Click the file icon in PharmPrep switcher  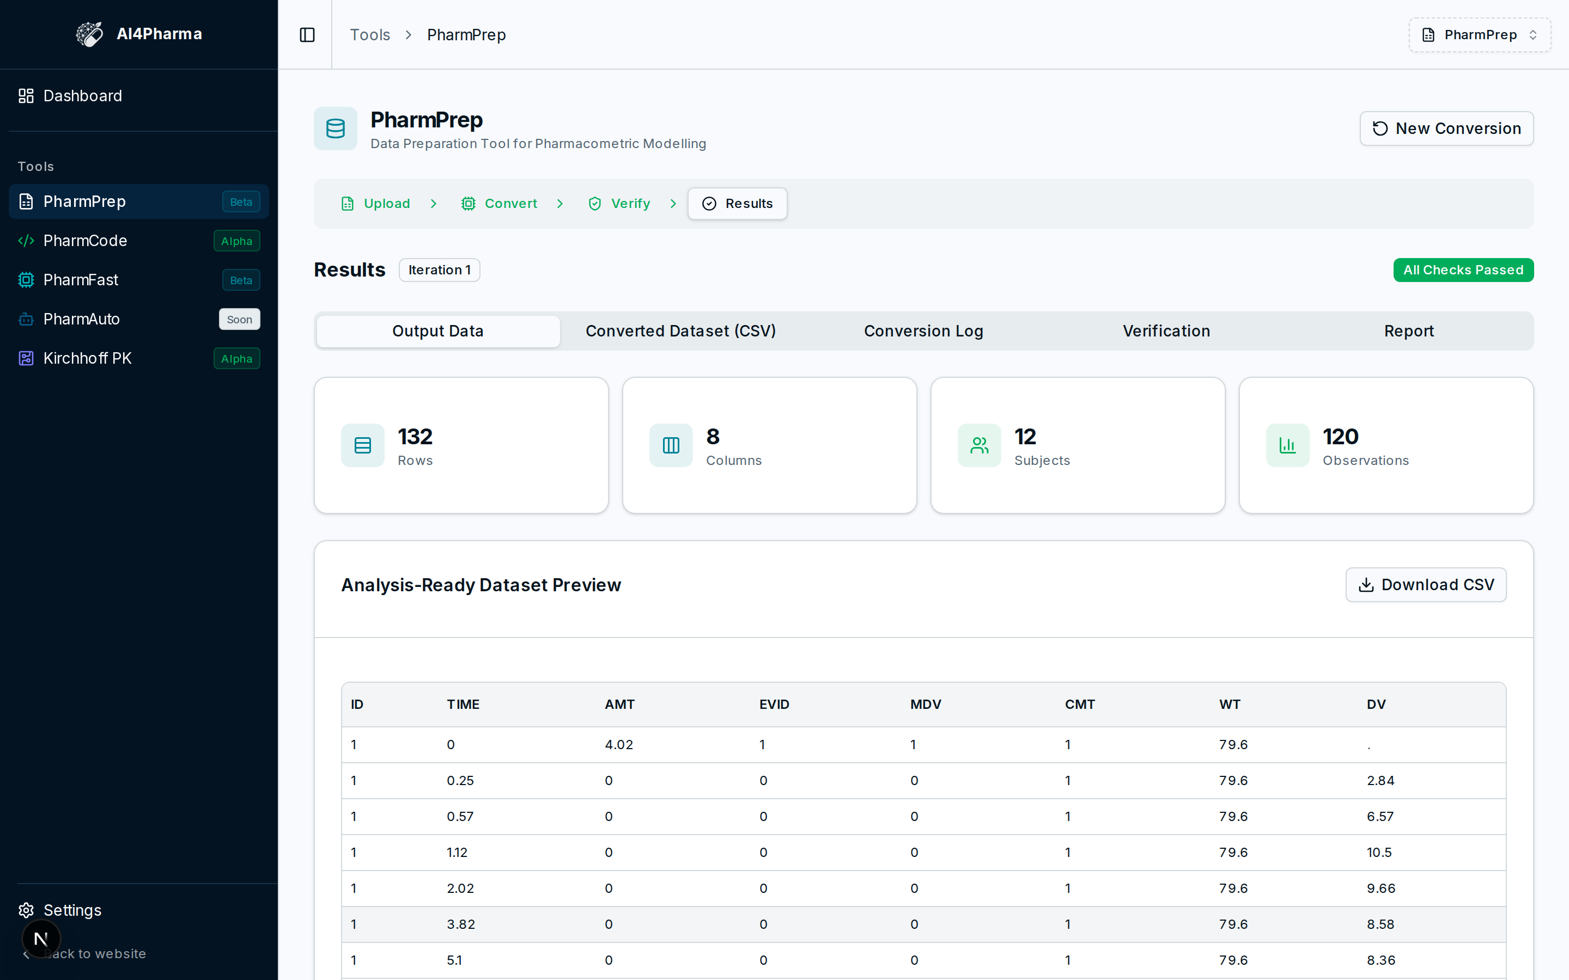pos(1428,35)
